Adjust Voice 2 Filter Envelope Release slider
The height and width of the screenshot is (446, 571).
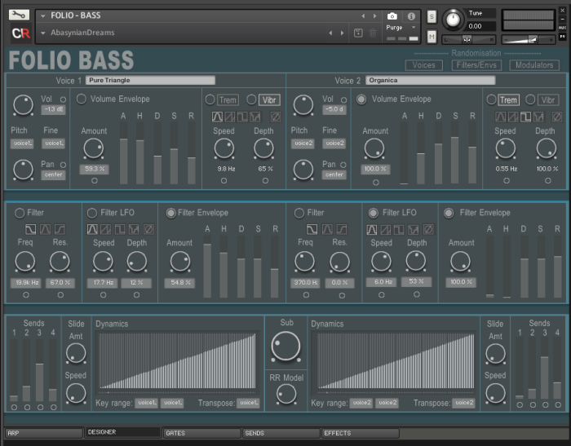click(x=557, y=267)
